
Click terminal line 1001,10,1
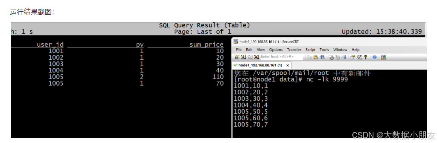coord(251,86)
